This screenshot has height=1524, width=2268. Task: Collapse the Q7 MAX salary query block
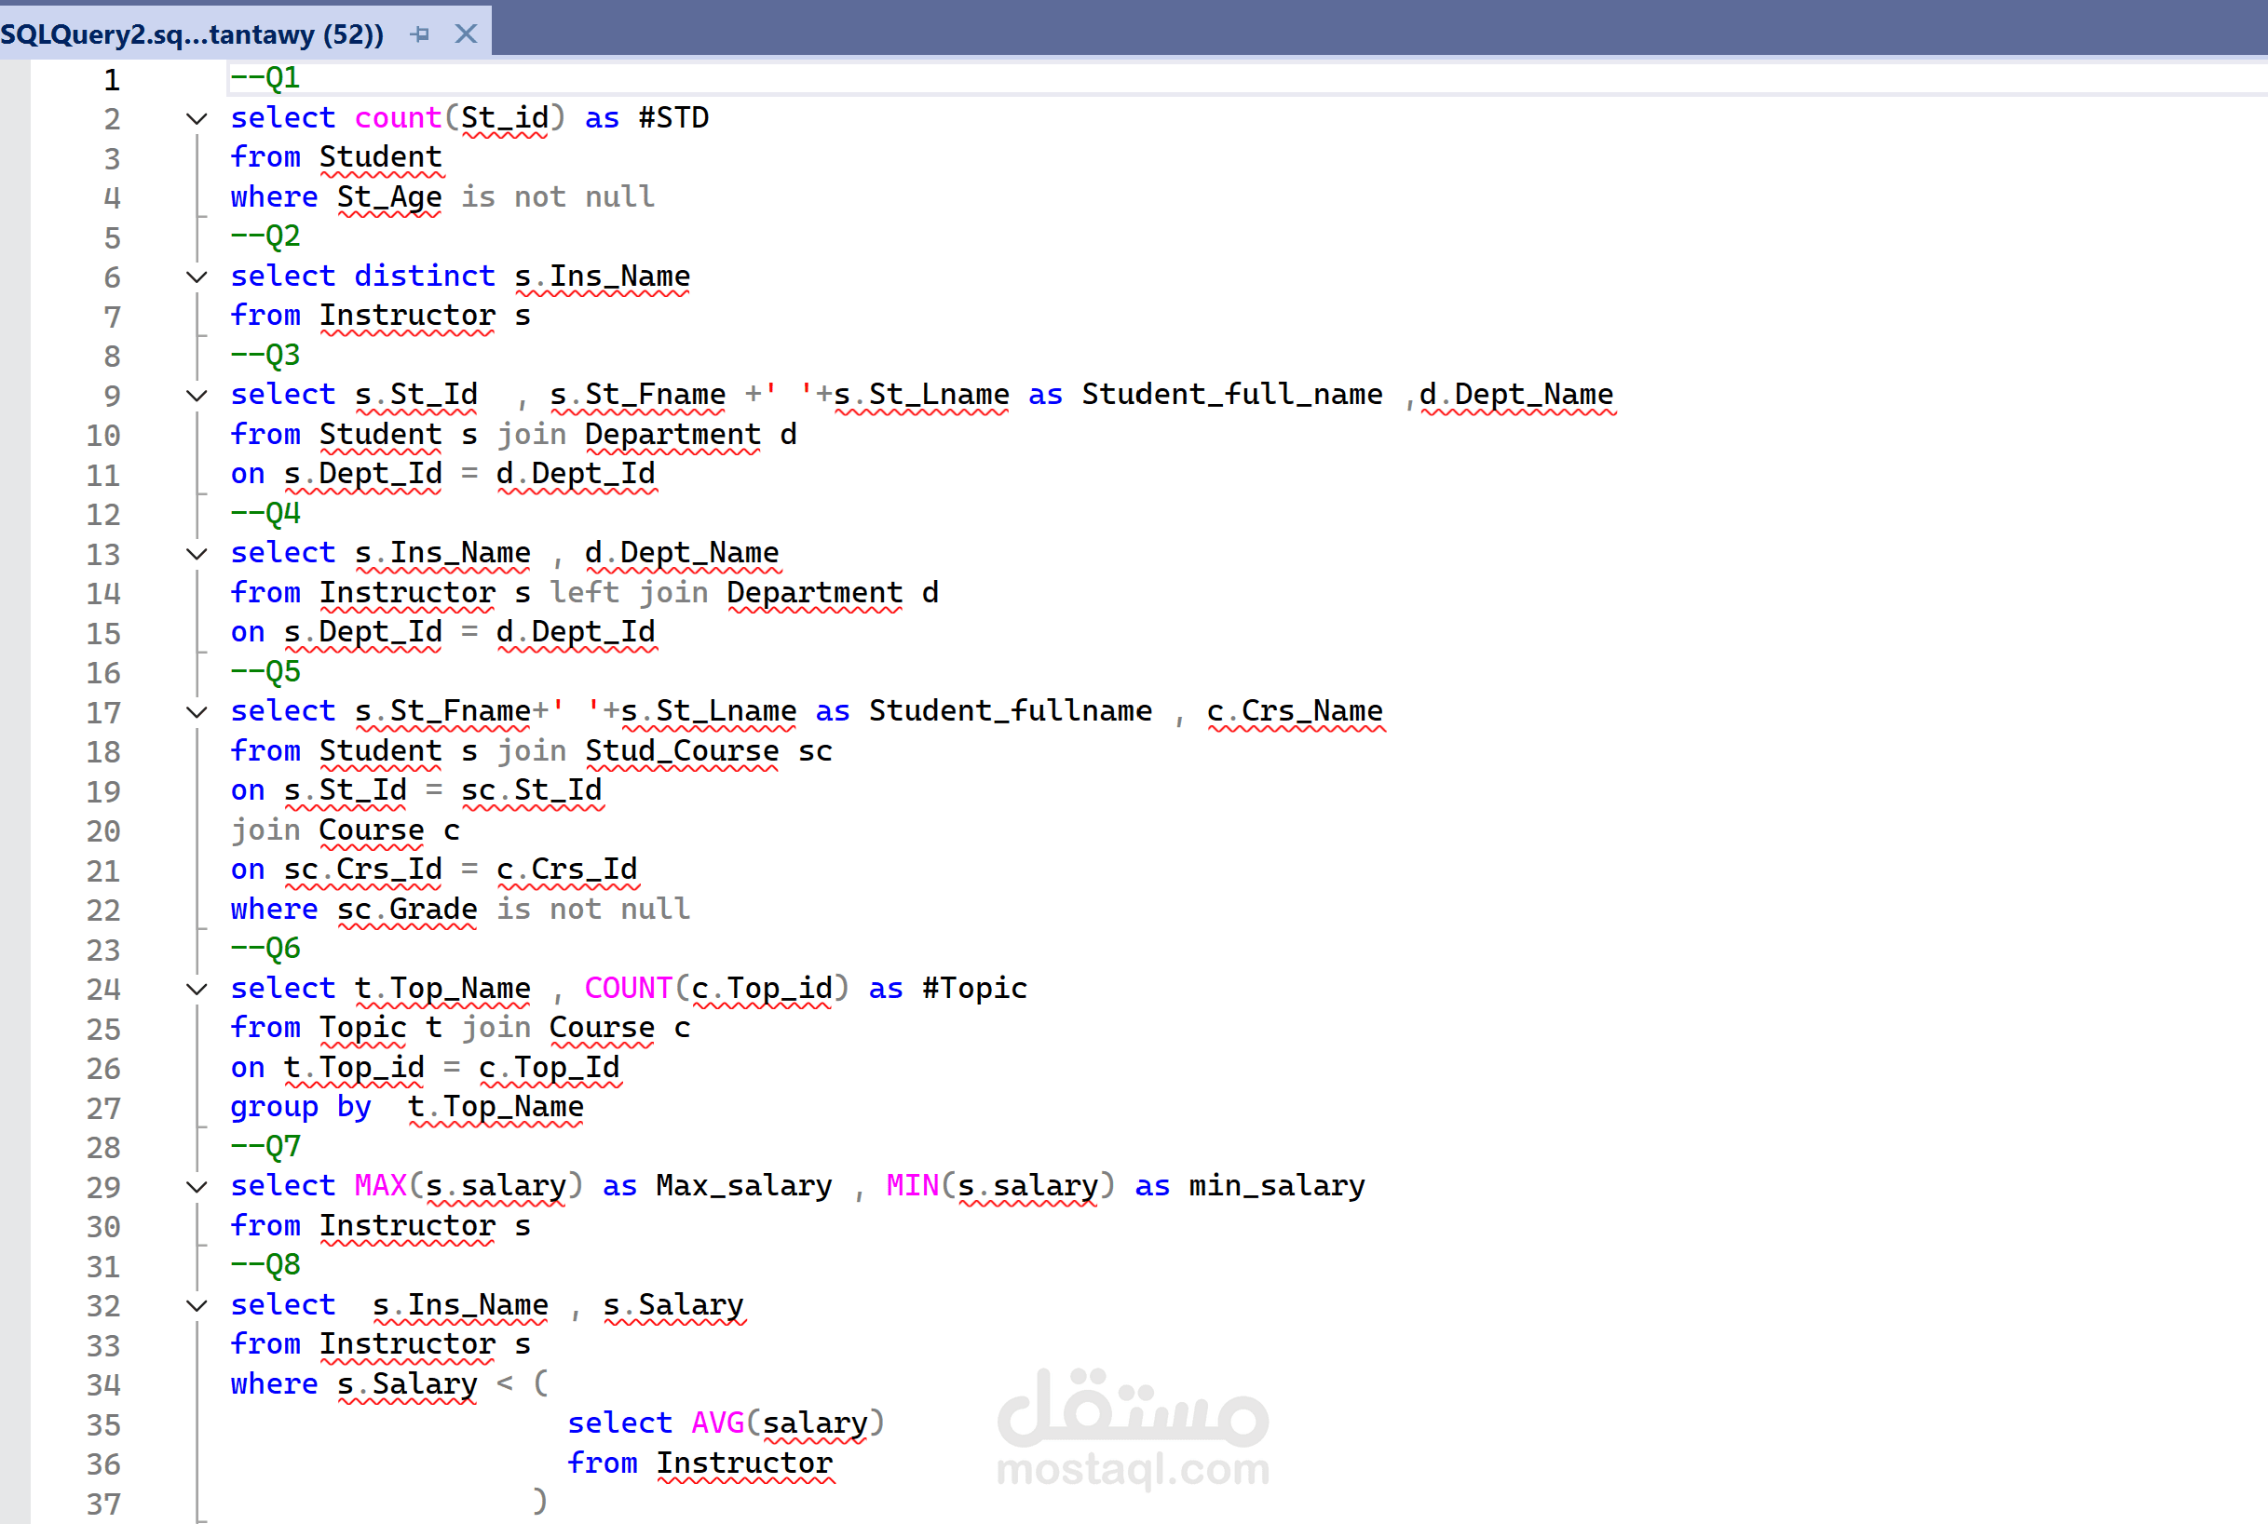pyautogui.click(x=197, y=1187)
